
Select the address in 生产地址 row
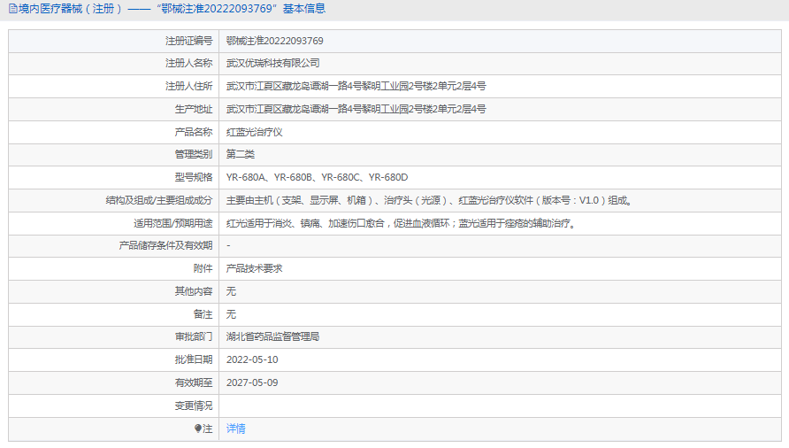coord(356,110)
